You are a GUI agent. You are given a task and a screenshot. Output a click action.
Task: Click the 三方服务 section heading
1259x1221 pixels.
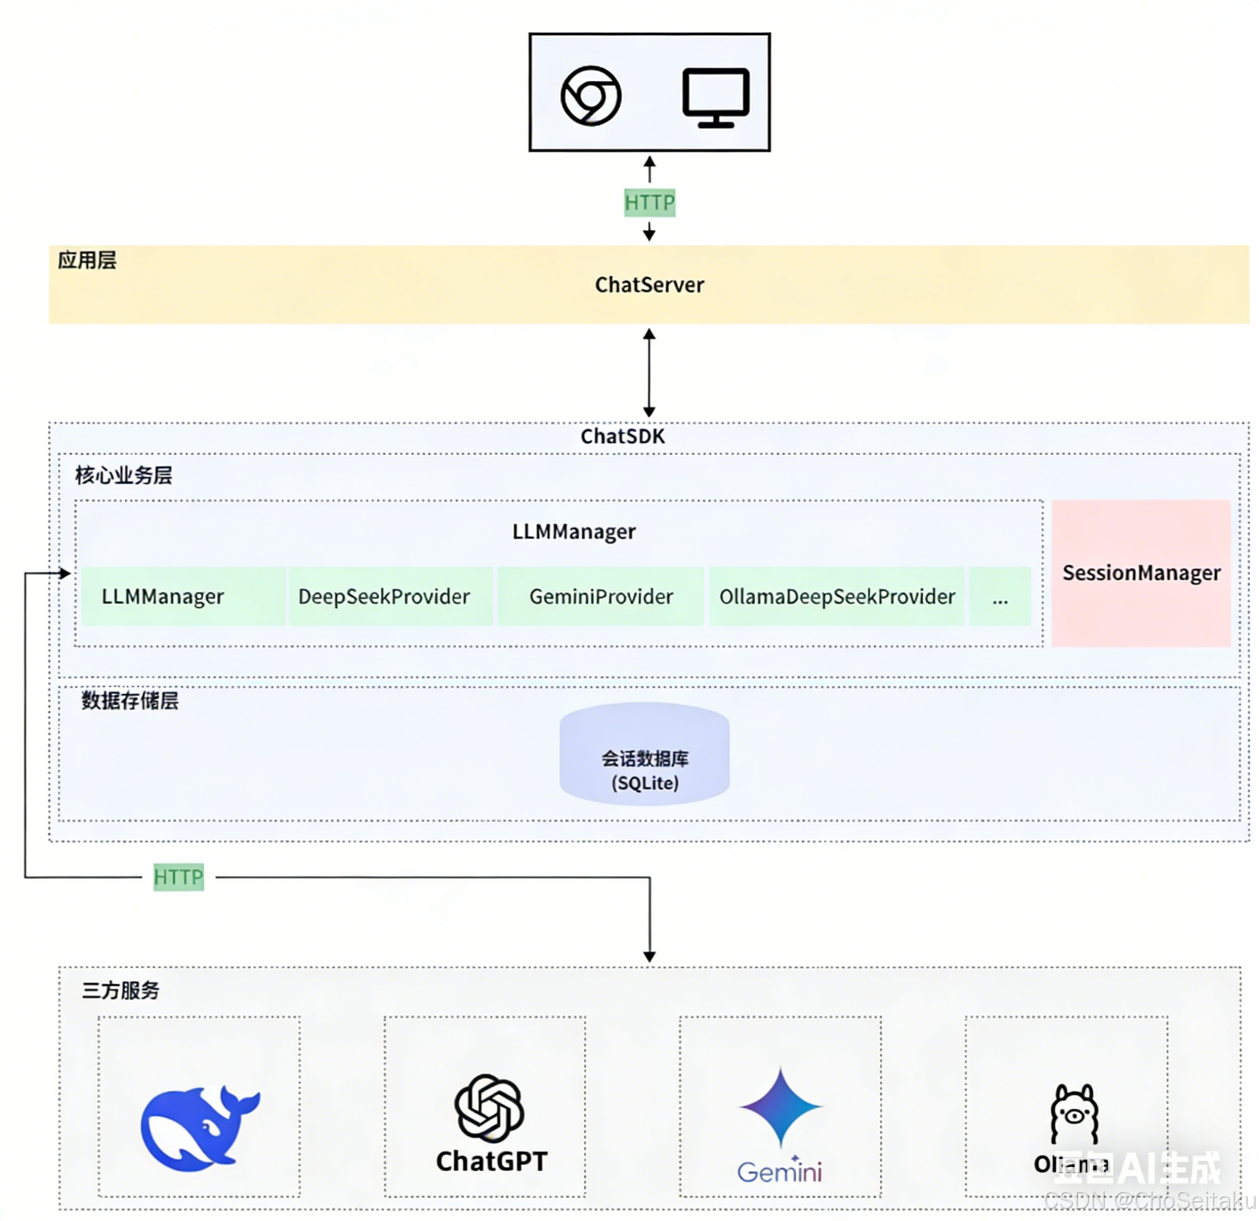click(x=120, y=990)
